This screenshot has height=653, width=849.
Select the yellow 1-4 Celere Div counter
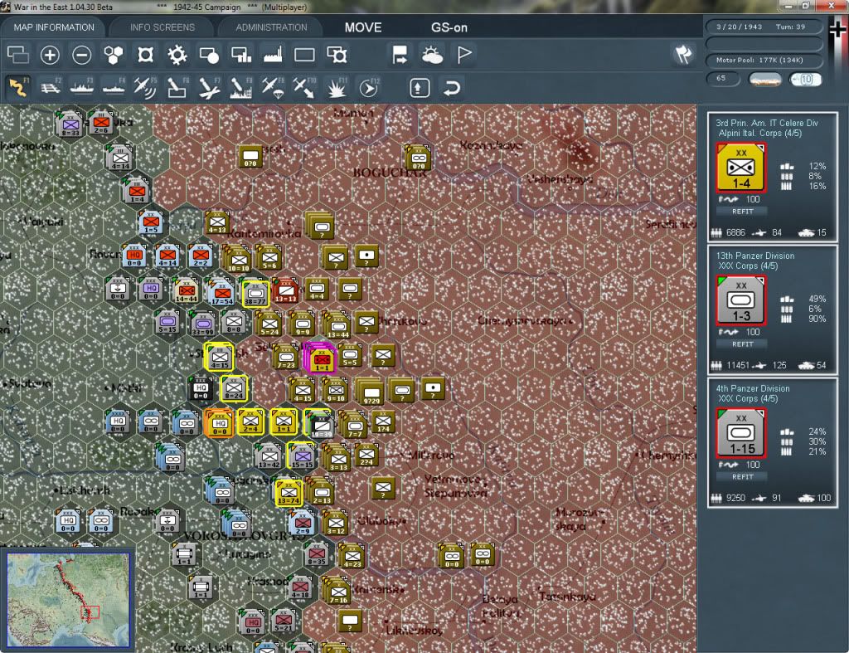[740, 168]
